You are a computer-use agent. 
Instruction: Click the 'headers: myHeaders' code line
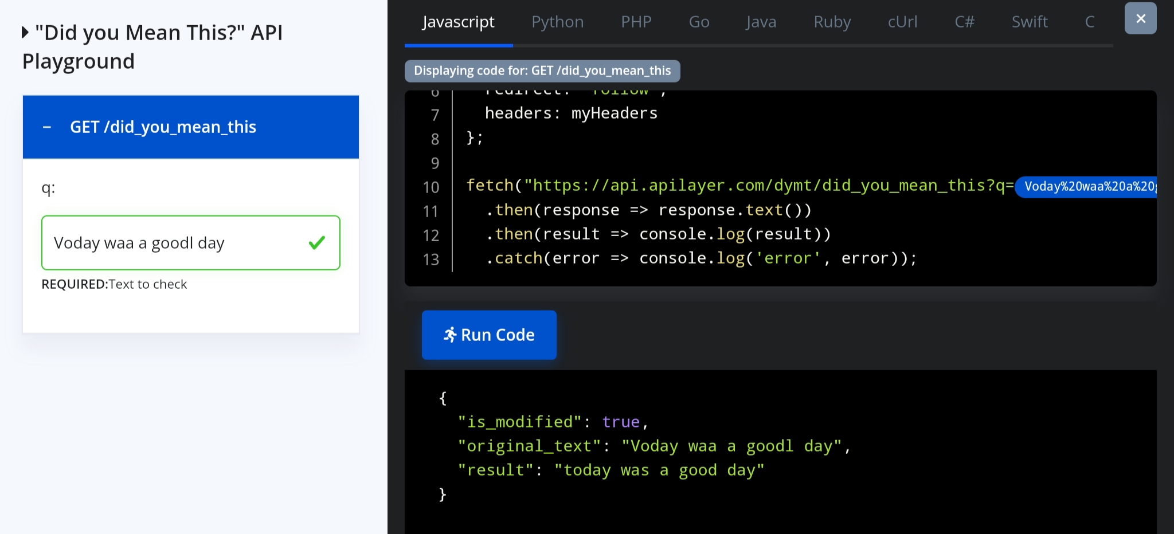[x=571, y=113]
